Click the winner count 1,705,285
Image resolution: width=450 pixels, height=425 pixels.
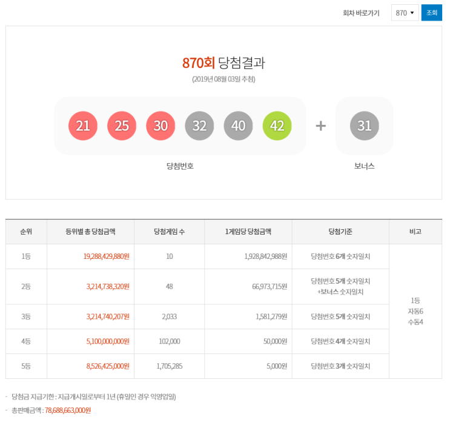tap(170, 366)
